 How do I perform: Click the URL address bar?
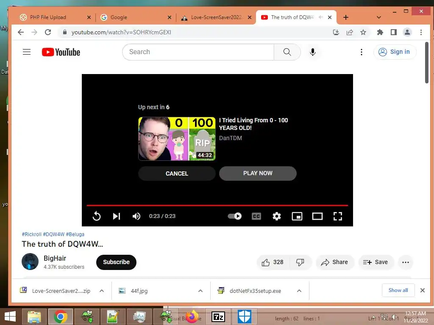[194, 32]
